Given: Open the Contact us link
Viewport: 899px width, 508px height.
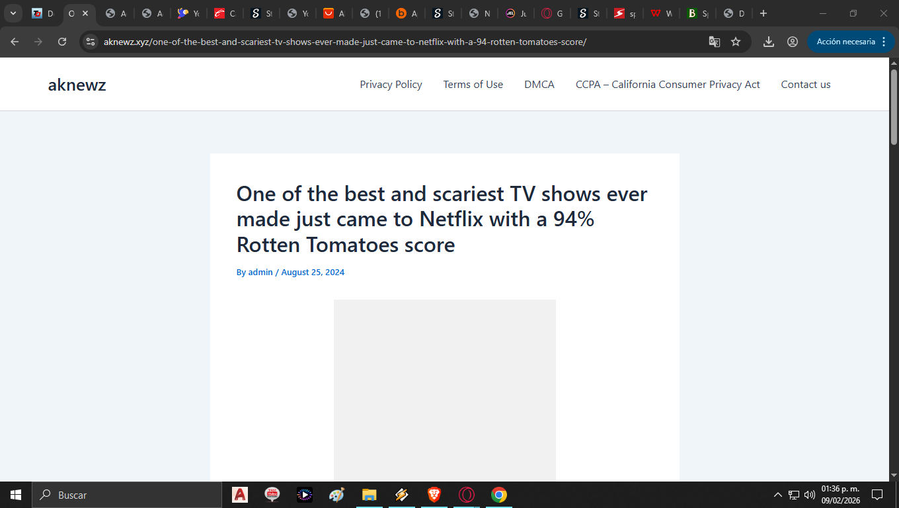Looking at the screenshot, I should click(805, 85).
